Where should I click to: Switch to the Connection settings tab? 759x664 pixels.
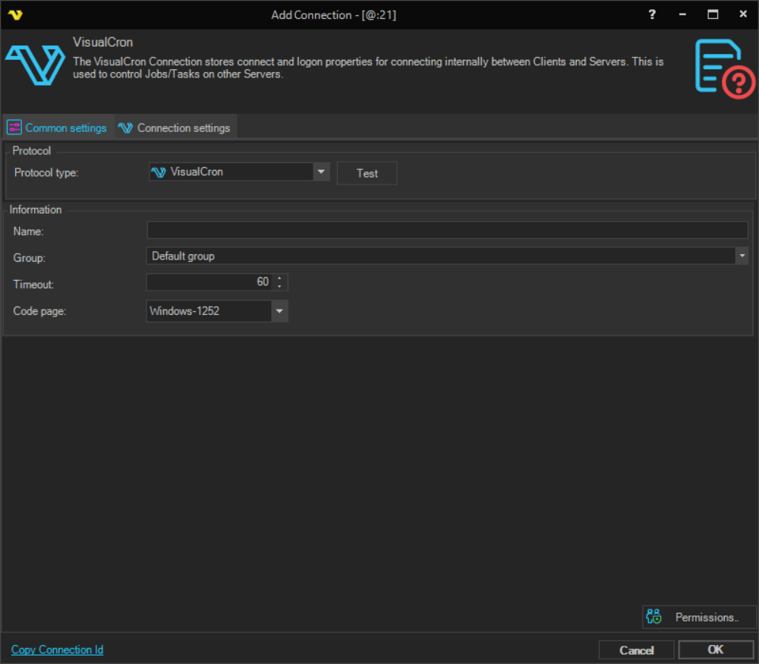tap(183, 127)
